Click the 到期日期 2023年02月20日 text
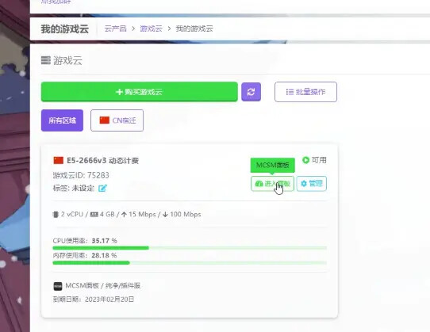This screenshot has height=332, width=430. pos(94,300)
